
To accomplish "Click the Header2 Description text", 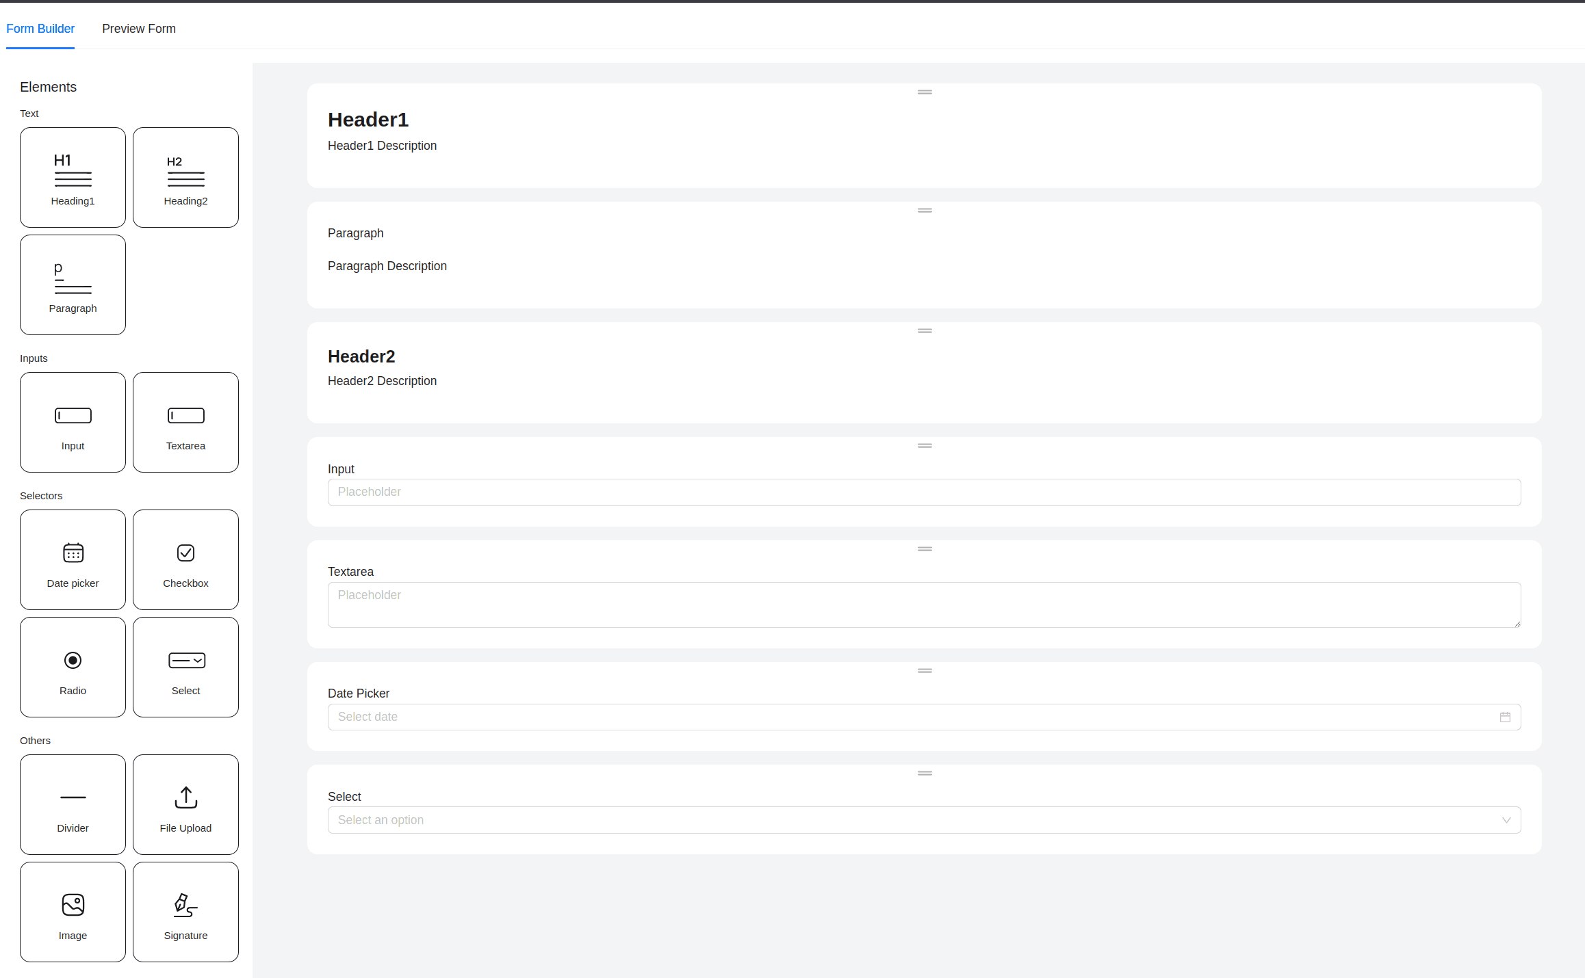I will [382, 381].
